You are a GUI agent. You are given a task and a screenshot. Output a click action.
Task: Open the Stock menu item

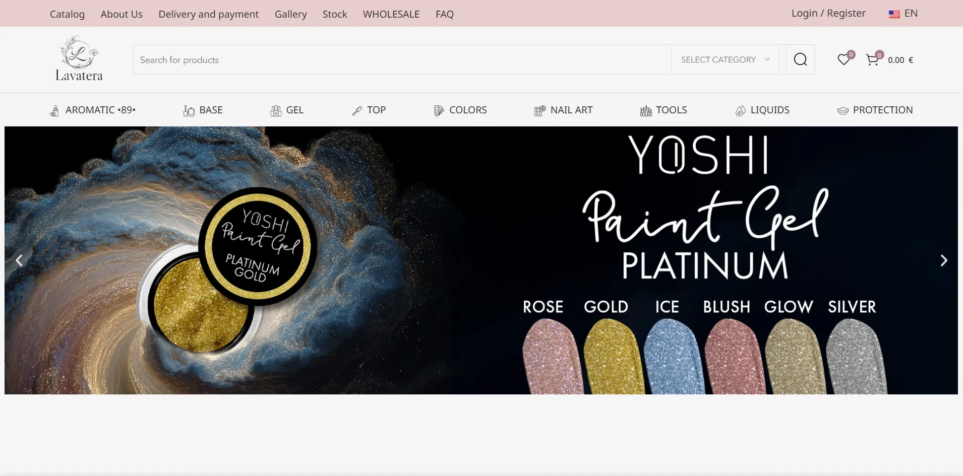tap(335, 14)
